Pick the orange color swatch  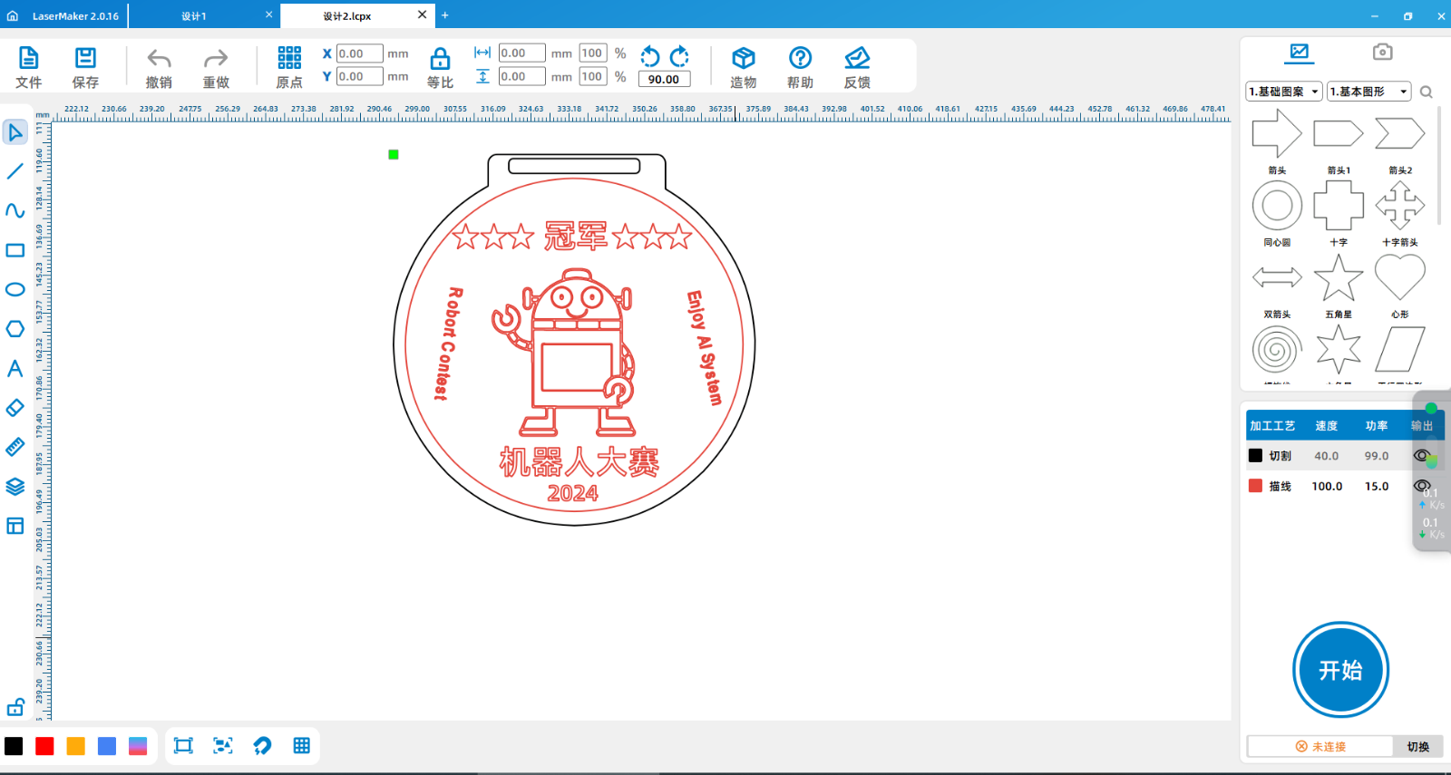point(76,746)
